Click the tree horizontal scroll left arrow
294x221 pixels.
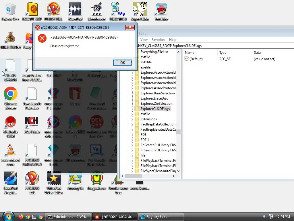pos(122,176)
